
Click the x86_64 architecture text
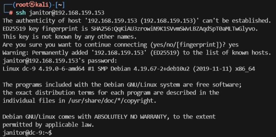pos(245,69)
